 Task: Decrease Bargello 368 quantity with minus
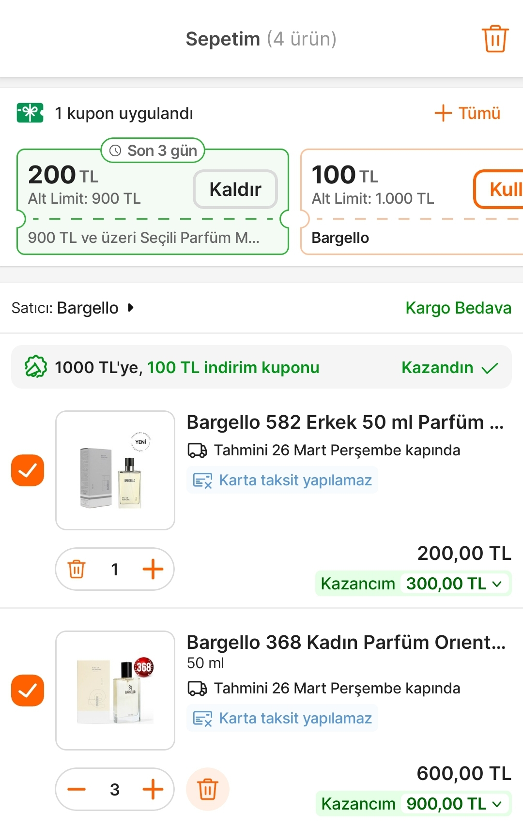[77, 789]
